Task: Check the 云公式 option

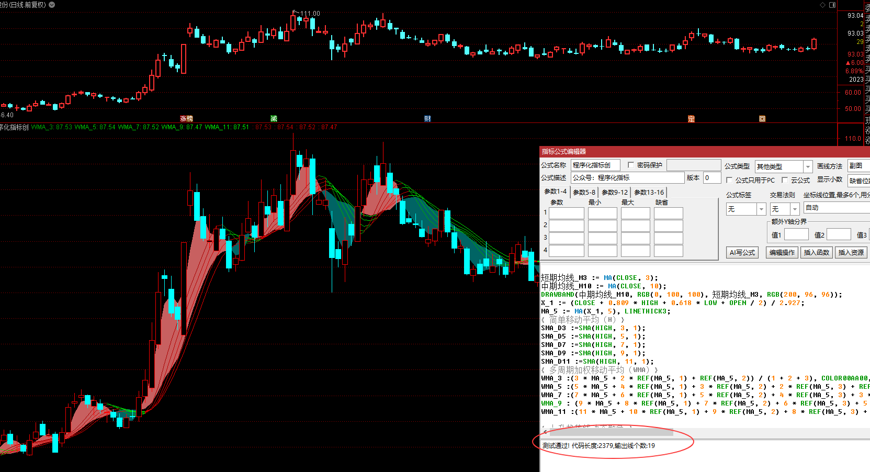Action: point(785,180)
